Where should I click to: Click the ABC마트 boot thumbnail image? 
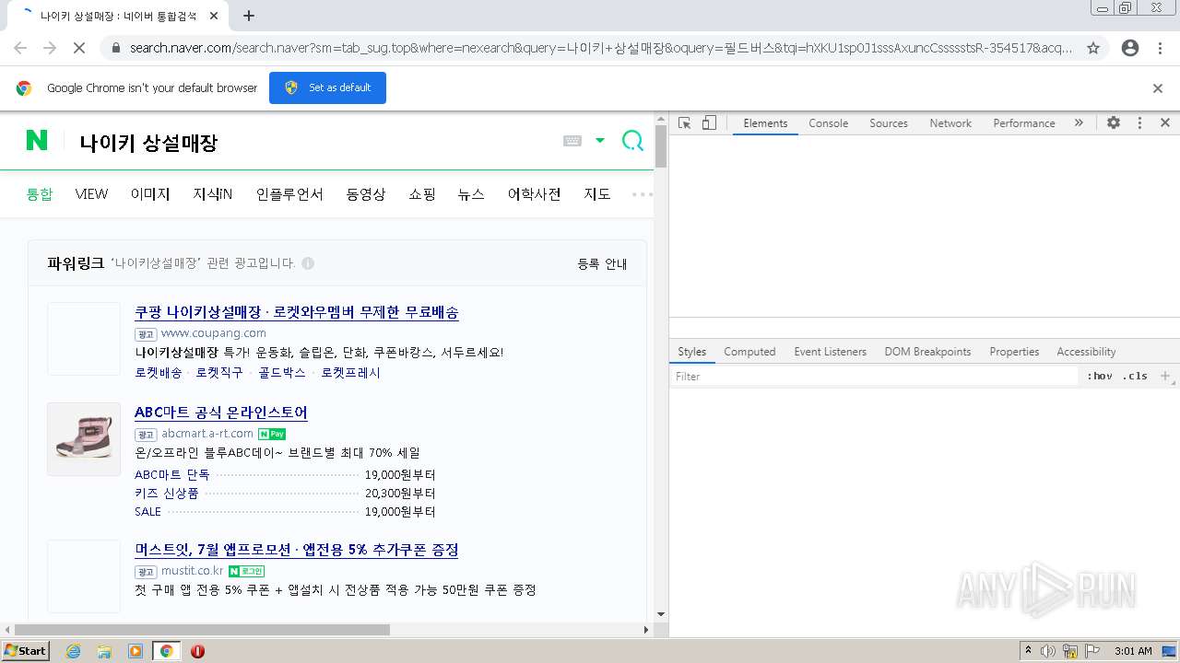[84, 439]
